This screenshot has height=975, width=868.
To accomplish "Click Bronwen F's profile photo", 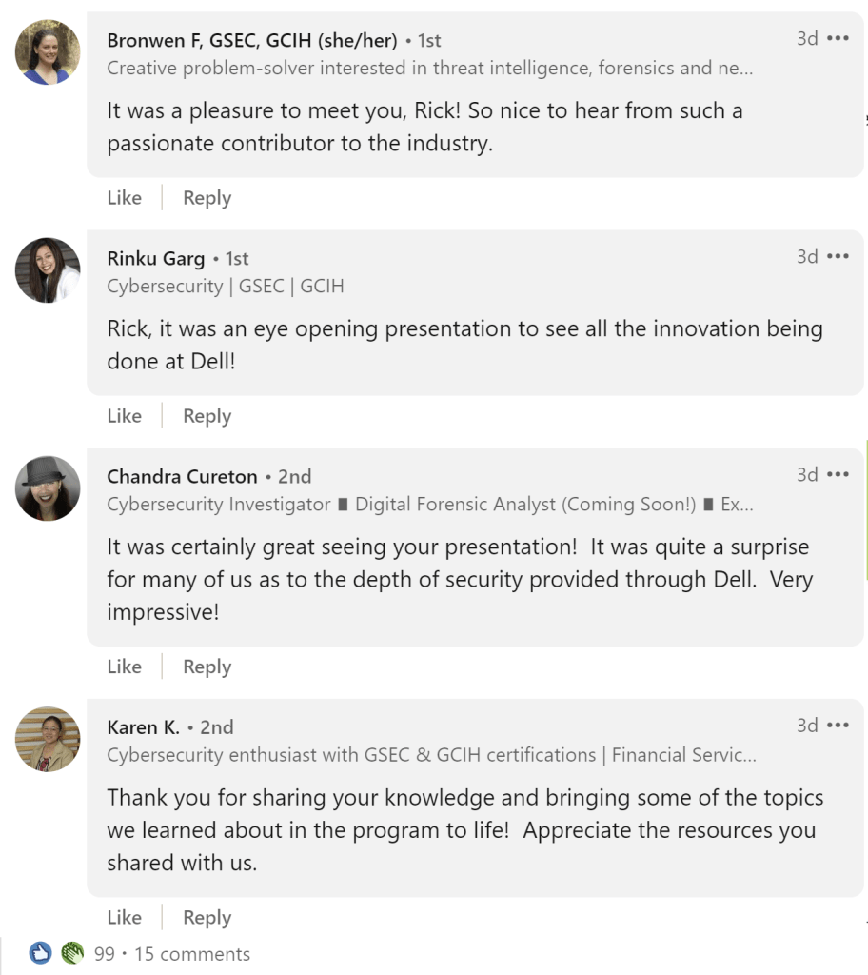I will pos(48,51).
